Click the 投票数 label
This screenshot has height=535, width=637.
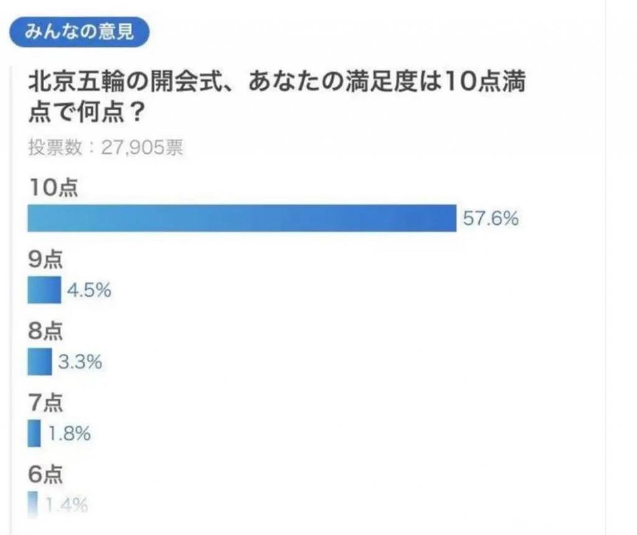coord(55,147)
